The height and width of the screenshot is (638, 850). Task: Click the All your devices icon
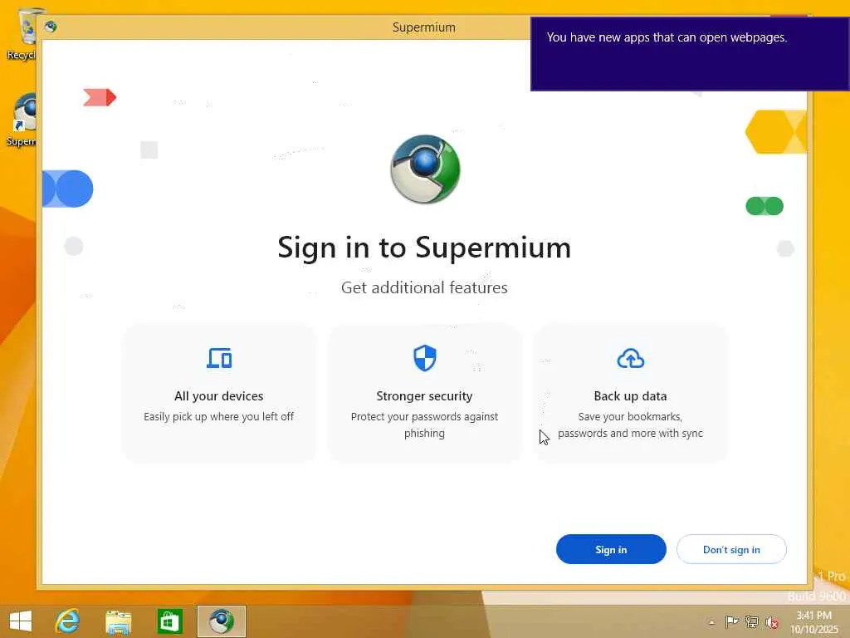(x=219, y=358)
